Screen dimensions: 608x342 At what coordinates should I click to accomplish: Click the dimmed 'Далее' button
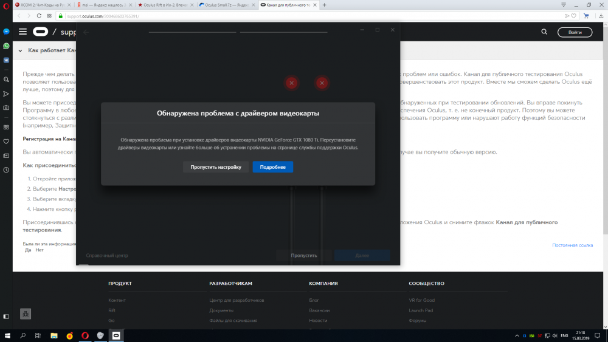(362, 255)
